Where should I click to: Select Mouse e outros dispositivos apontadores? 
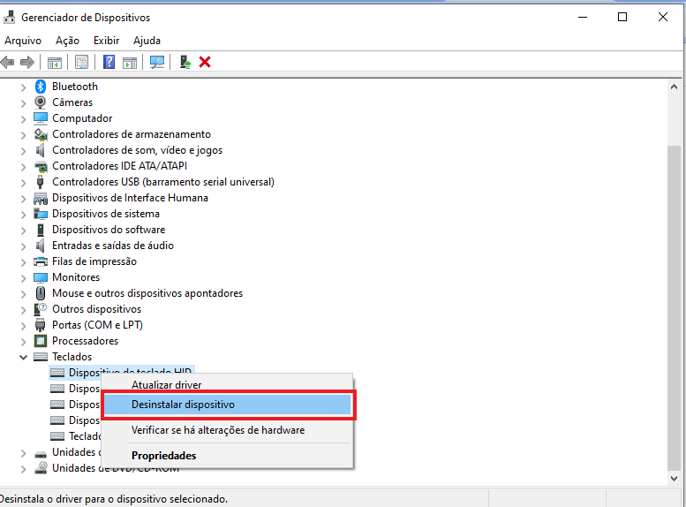[x=147, y=293]
